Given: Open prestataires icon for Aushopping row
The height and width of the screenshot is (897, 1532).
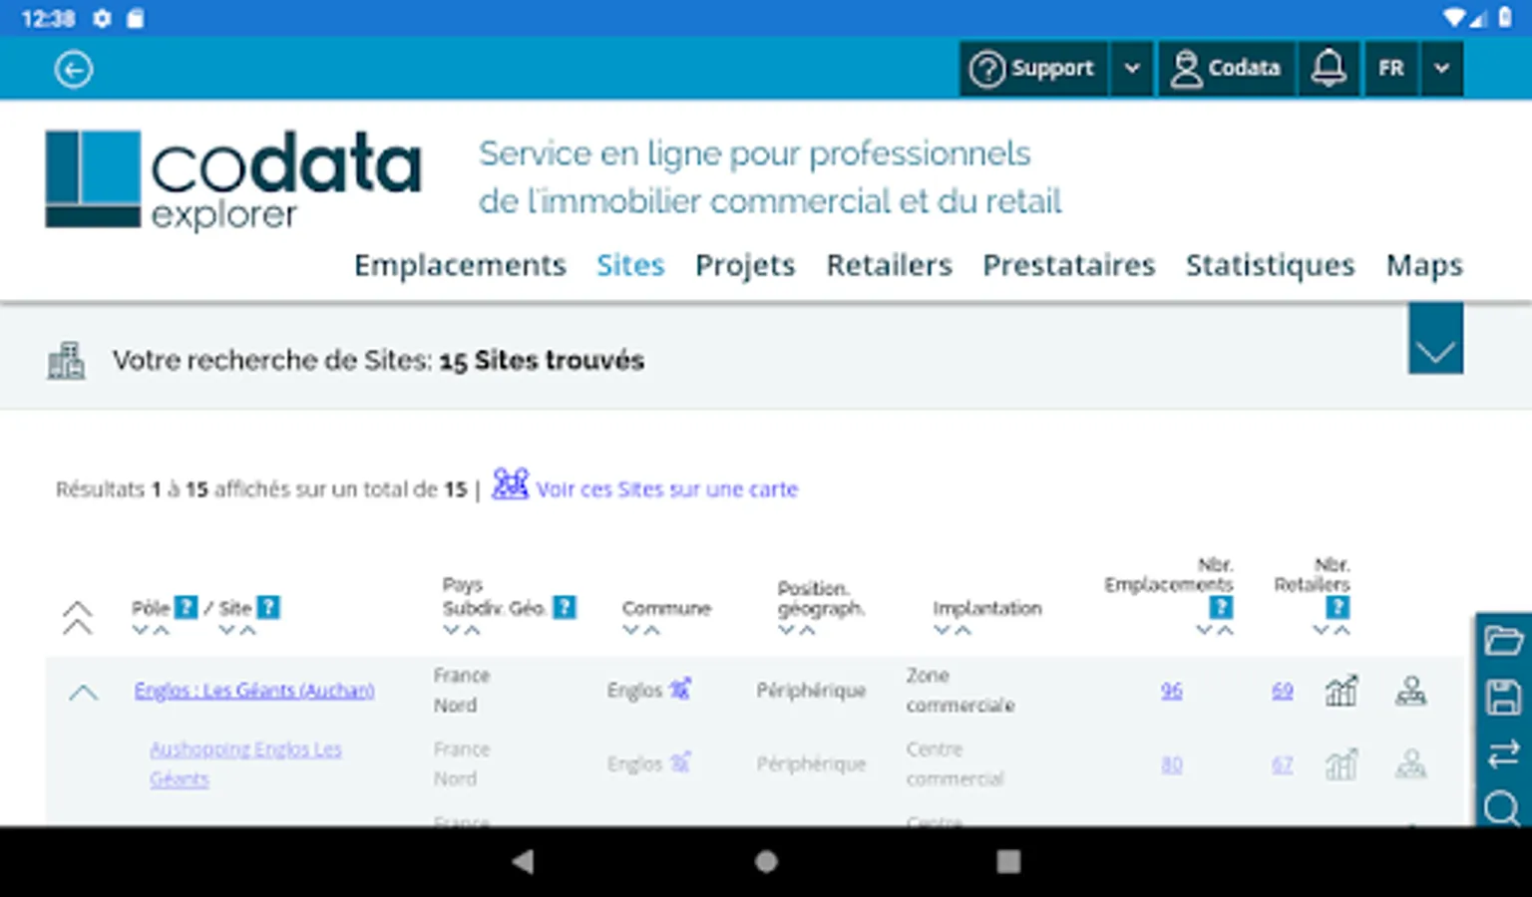Looking at the screenshot, I should point(1410,764).
